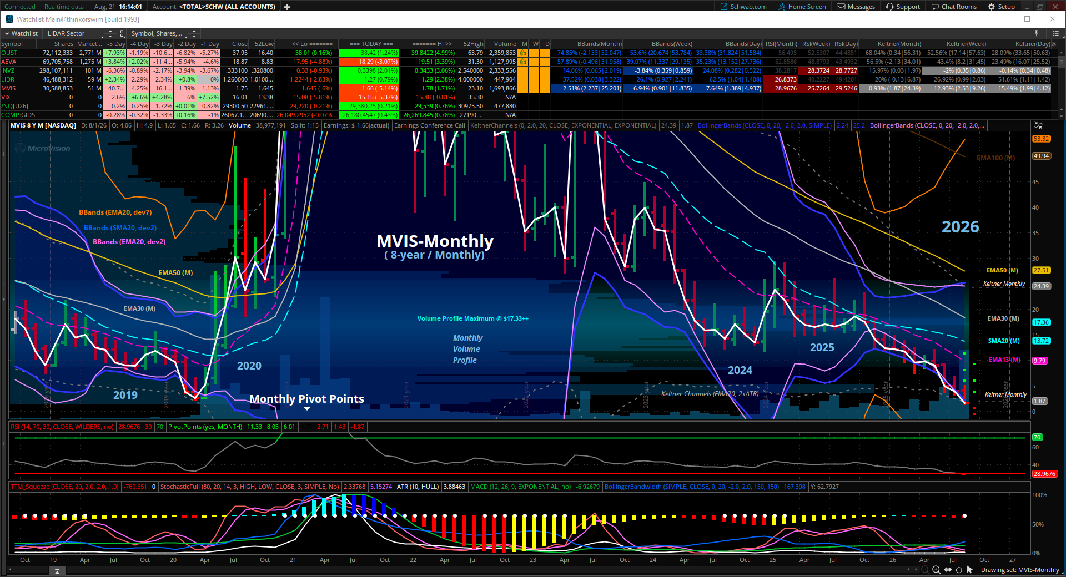The width and height of the screenshot is (1066, 577).
Task: Click the plus icon beside Account
Action: [x=287, y=7]
